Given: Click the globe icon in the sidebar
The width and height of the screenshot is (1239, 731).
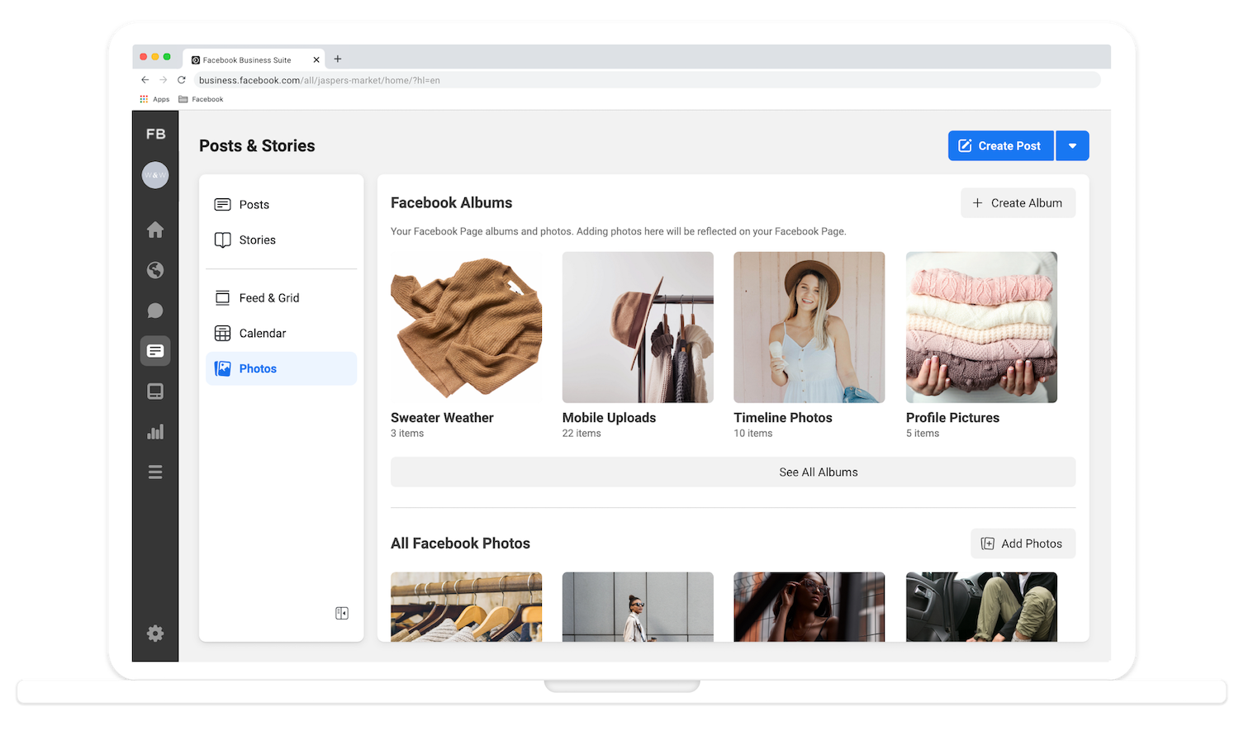Looking at the screenshot, I should [155, 270].
